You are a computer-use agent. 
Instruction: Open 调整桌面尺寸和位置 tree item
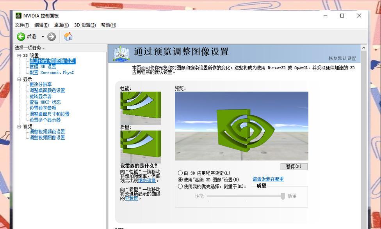(x=49, y=114)
